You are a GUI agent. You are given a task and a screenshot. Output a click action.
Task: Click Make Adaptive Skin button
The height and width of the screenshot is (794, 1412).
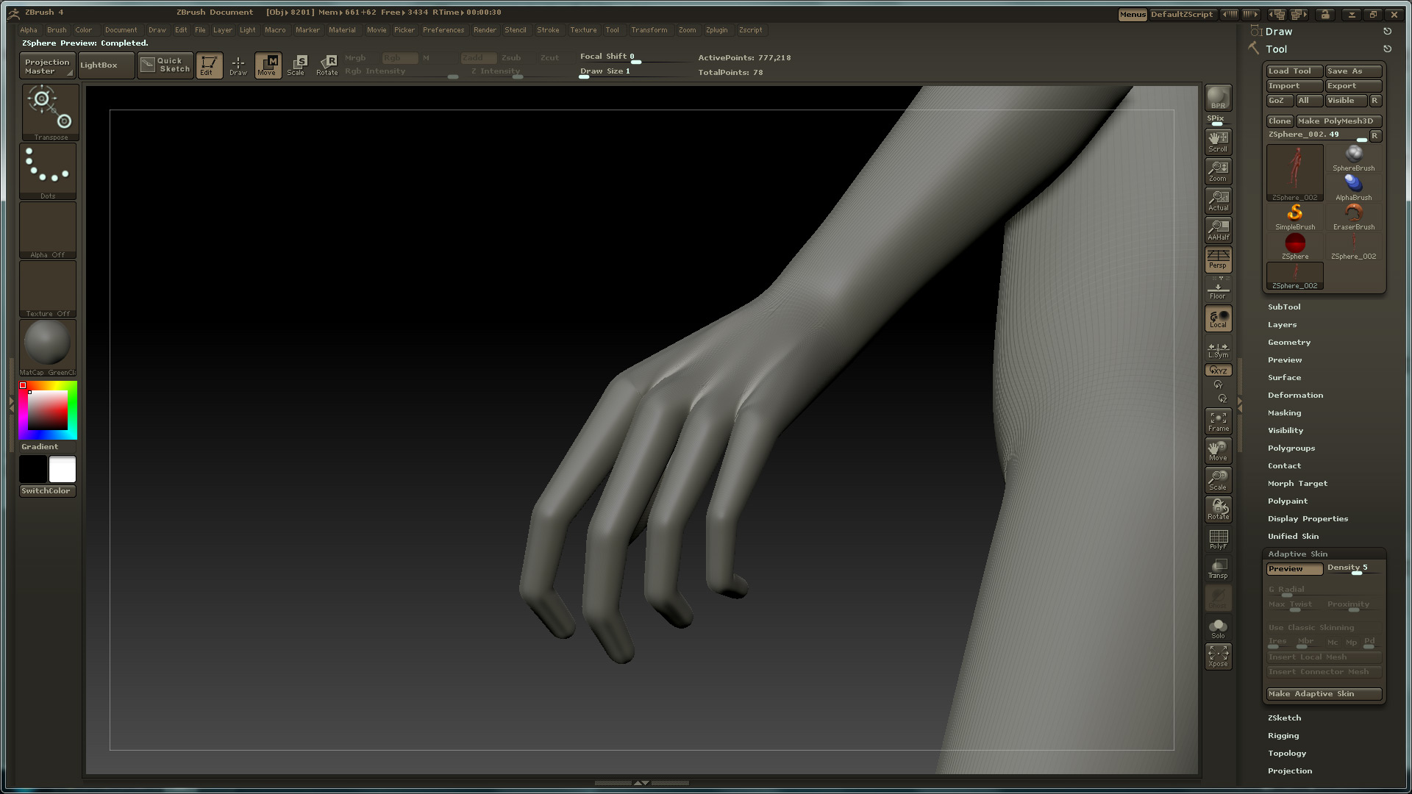(x=1323, y=694)
